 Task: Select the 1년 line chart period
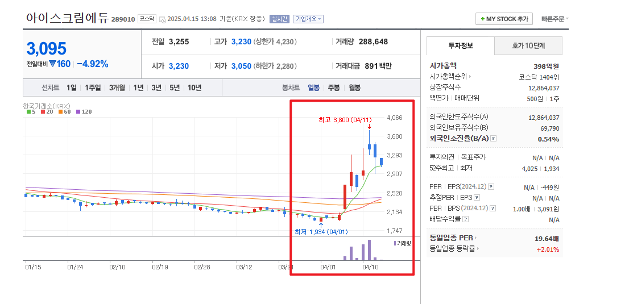point(138,88)
